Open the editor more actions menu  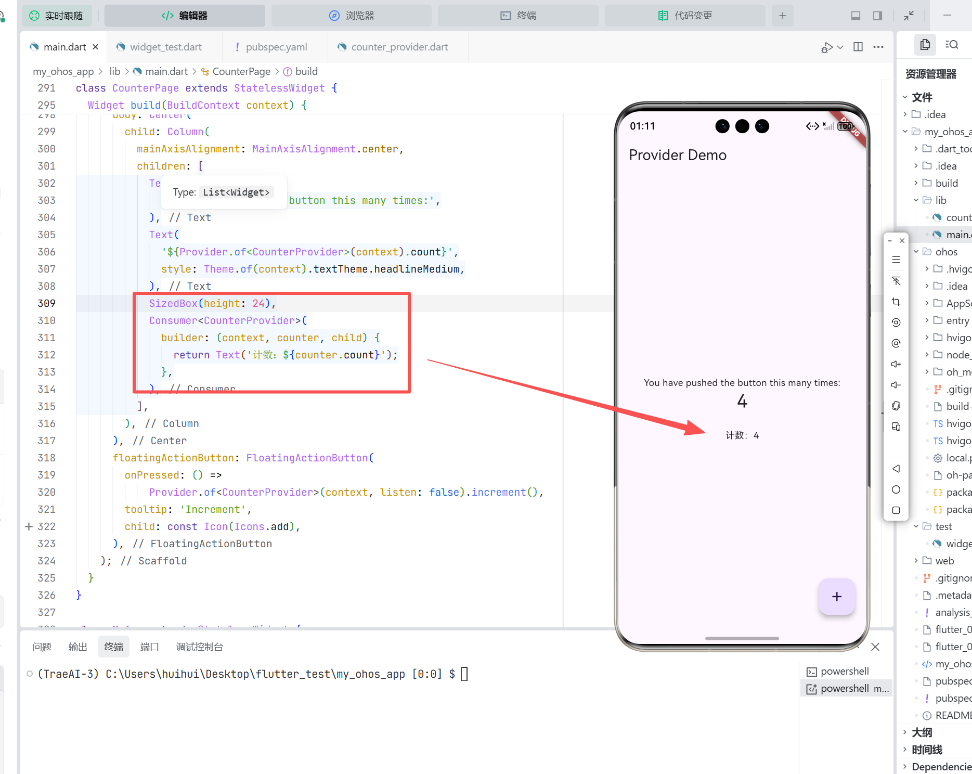click(878, 47)
